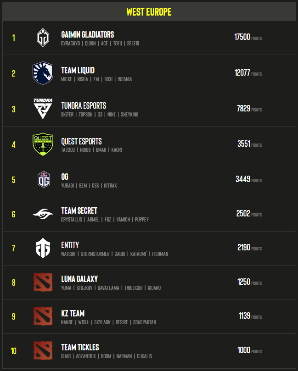
Task: Click the Luna Galaxy Dota placeholder logo
Action: pyautogui.click(x=43, y=282)
